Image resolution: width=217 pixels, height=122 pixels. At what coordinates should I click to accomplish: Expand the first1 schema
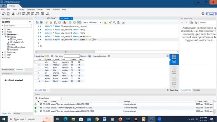pos(3,32)
